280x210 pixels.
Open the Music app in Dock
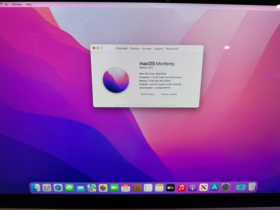click(x=181, y=188)
